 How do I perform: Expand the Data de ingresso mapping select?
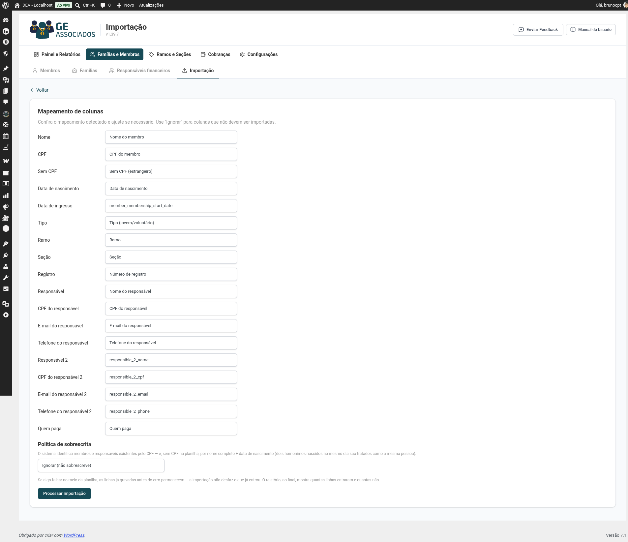171,206
